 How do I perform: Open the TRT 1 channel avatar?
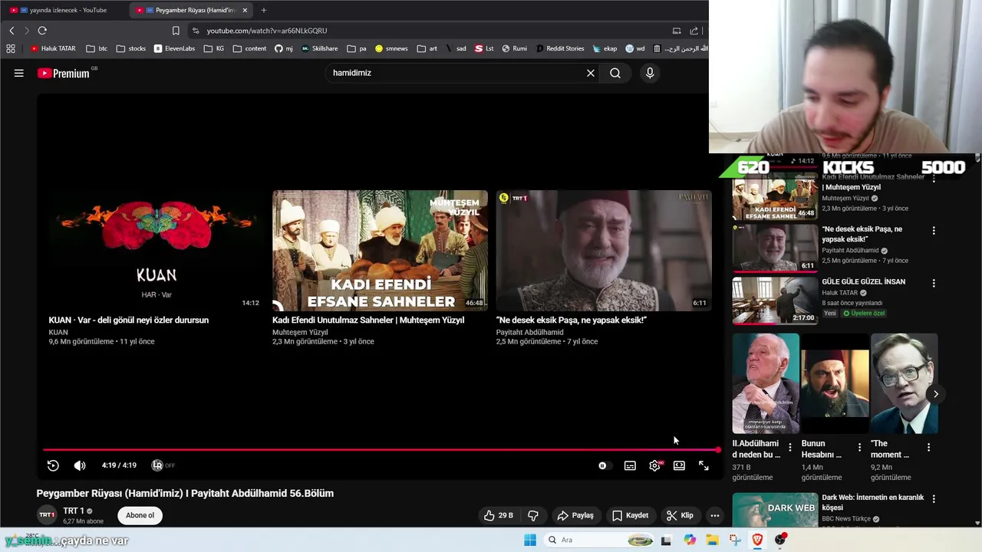[x=47, y=515]
